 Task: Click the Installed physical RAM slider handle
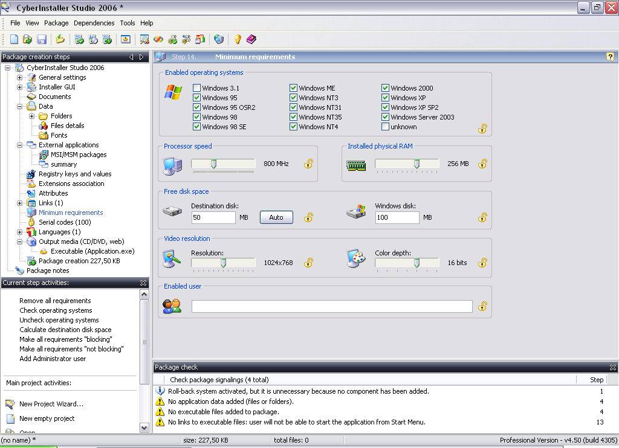[416, 164]
